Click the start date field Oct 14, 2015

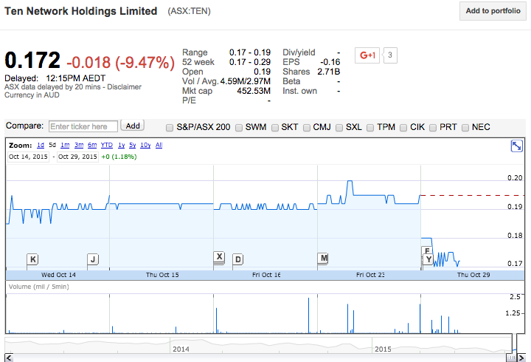[x=28, y=157]
